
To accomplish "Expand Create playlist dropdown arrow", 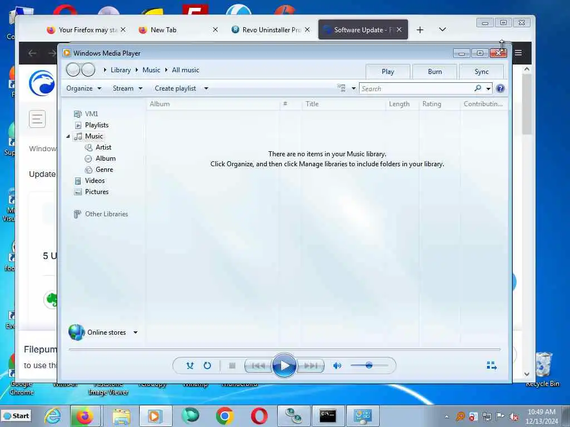I will [206, 88].
